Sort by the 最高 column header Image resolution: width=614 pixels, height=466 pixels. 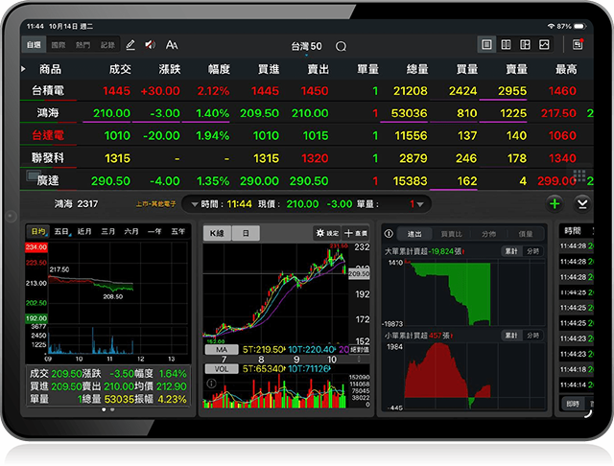click(x=566, y=69)
